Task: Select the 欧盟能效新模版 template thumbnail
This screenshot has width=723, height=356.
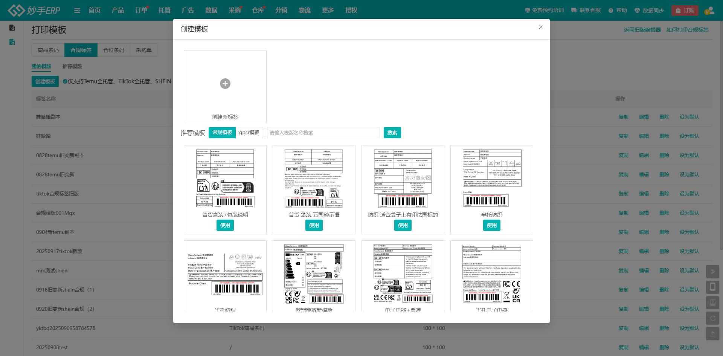Action: click(x=314, y=274)
